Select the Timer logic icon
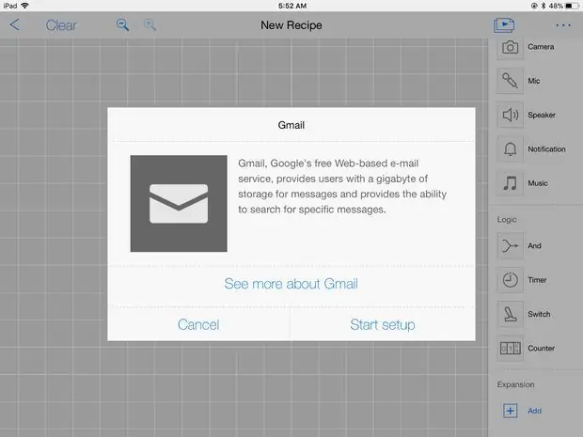This screenshot has height=437, width=583. 510,280
